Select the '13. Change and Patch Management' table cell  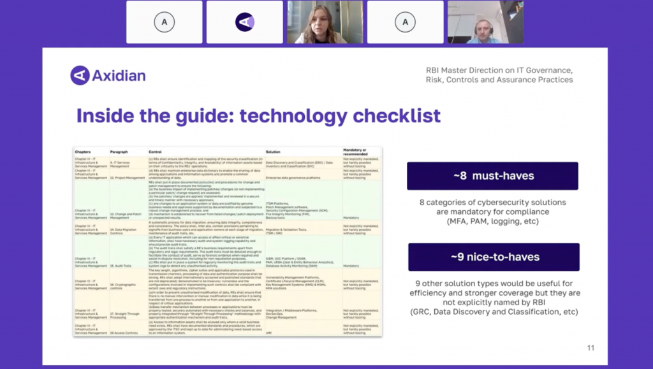point(127,215)
